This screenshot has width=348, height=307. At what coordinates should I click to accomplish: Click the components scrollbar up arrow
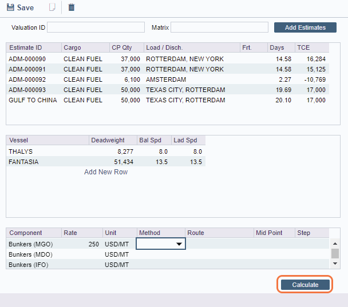tap(335, 243)
